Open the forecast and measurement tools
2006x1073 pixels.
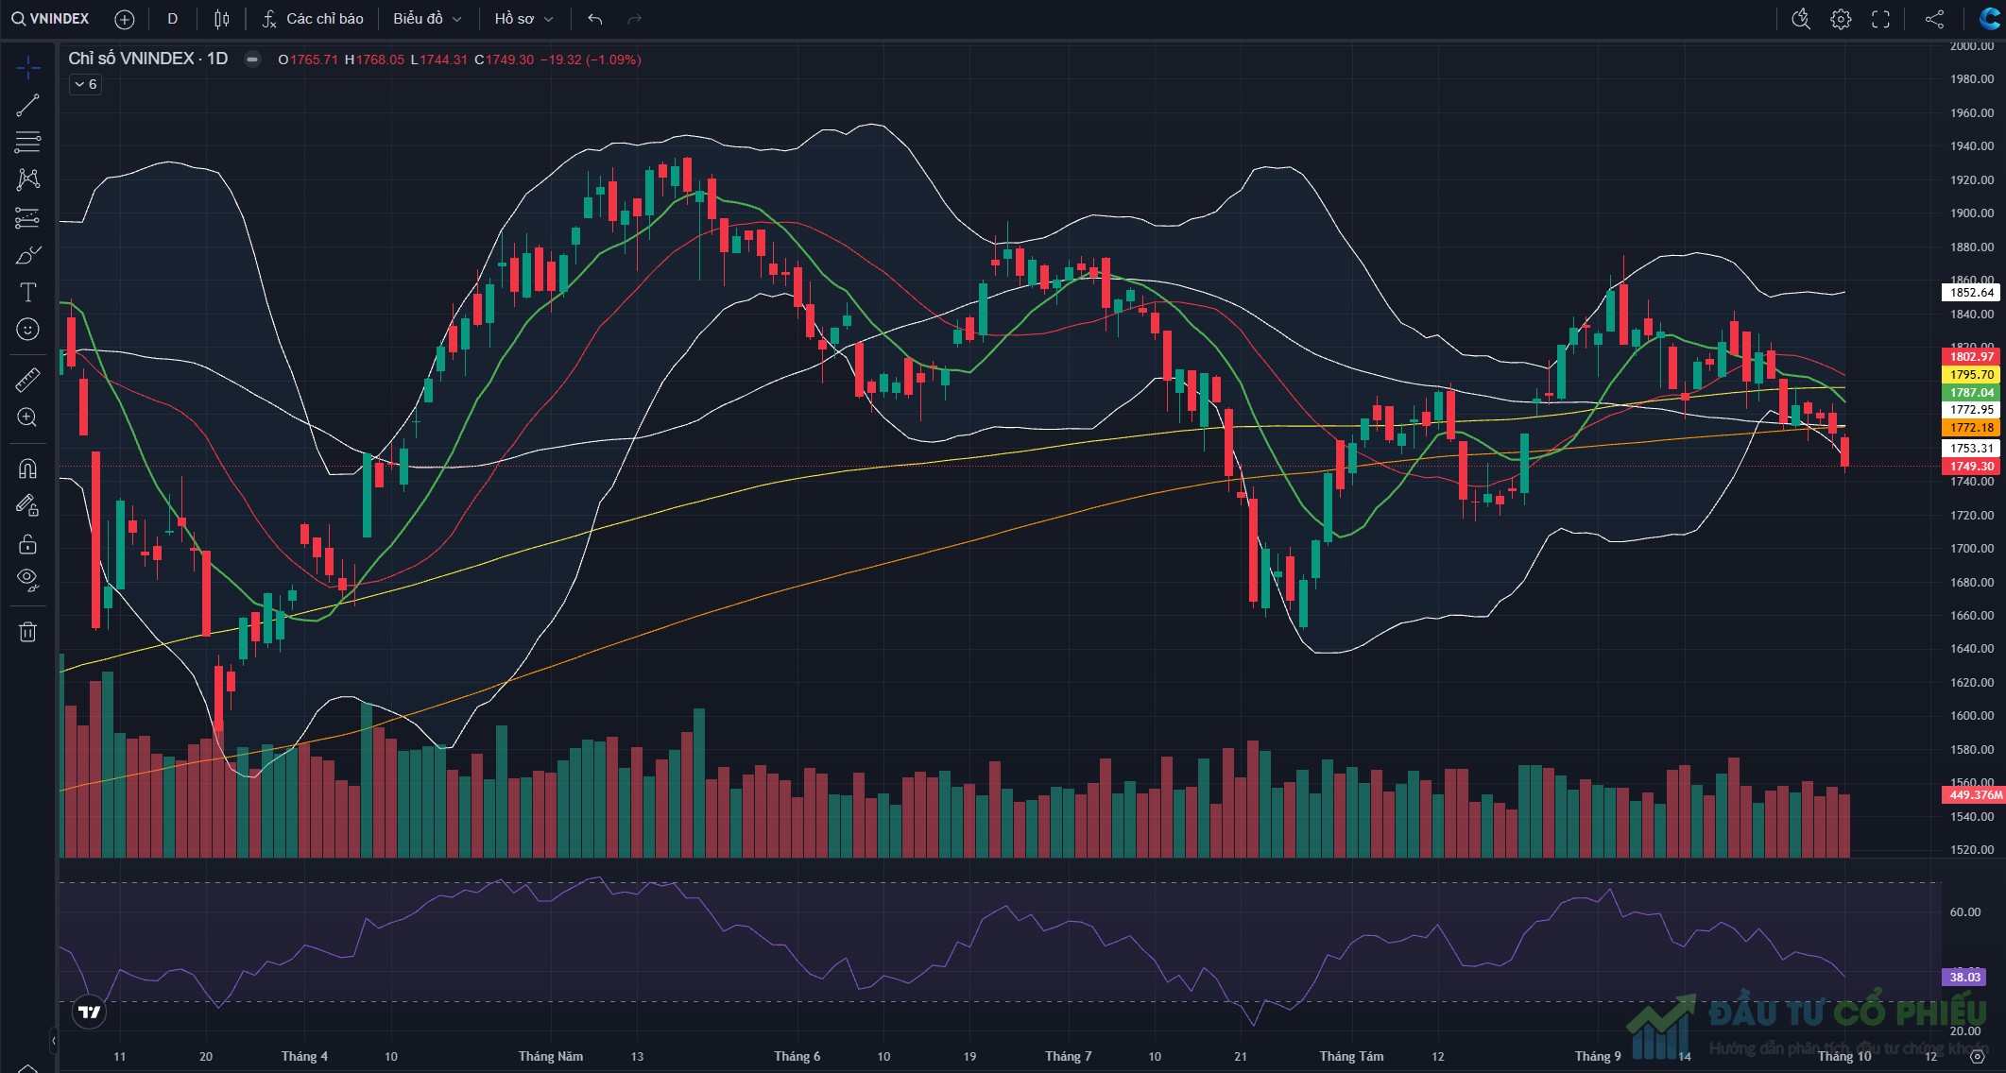point(27,217)
